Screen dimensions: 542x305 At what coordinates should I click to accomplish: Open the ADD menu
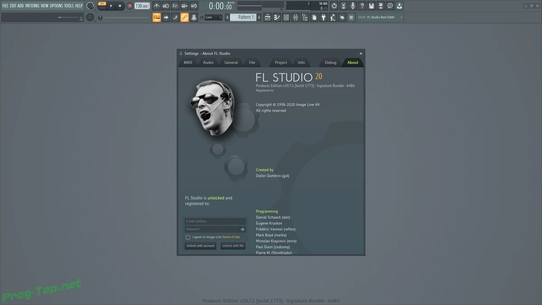point(21,6)
